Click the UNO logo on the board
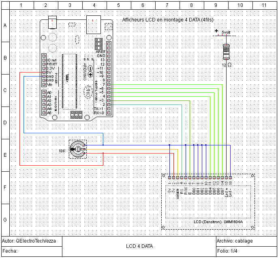The width and height of the screenshot is (278, 258). [88, 92]
